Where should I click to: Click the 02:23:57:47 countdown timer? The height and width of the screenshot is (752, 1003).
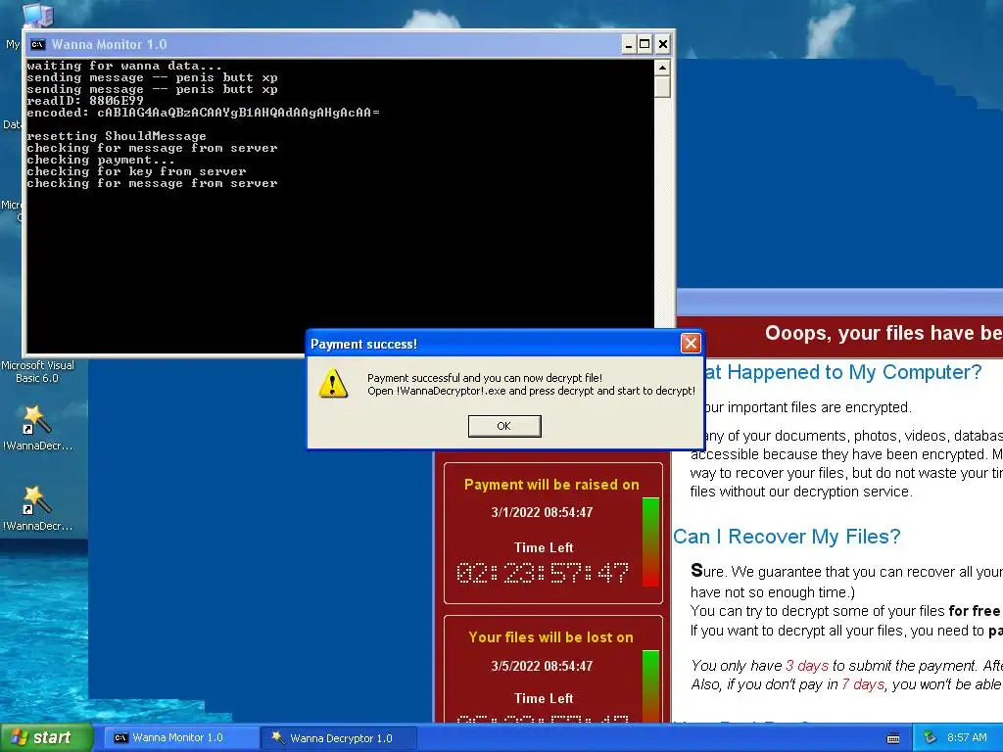[x=543, y=573]
